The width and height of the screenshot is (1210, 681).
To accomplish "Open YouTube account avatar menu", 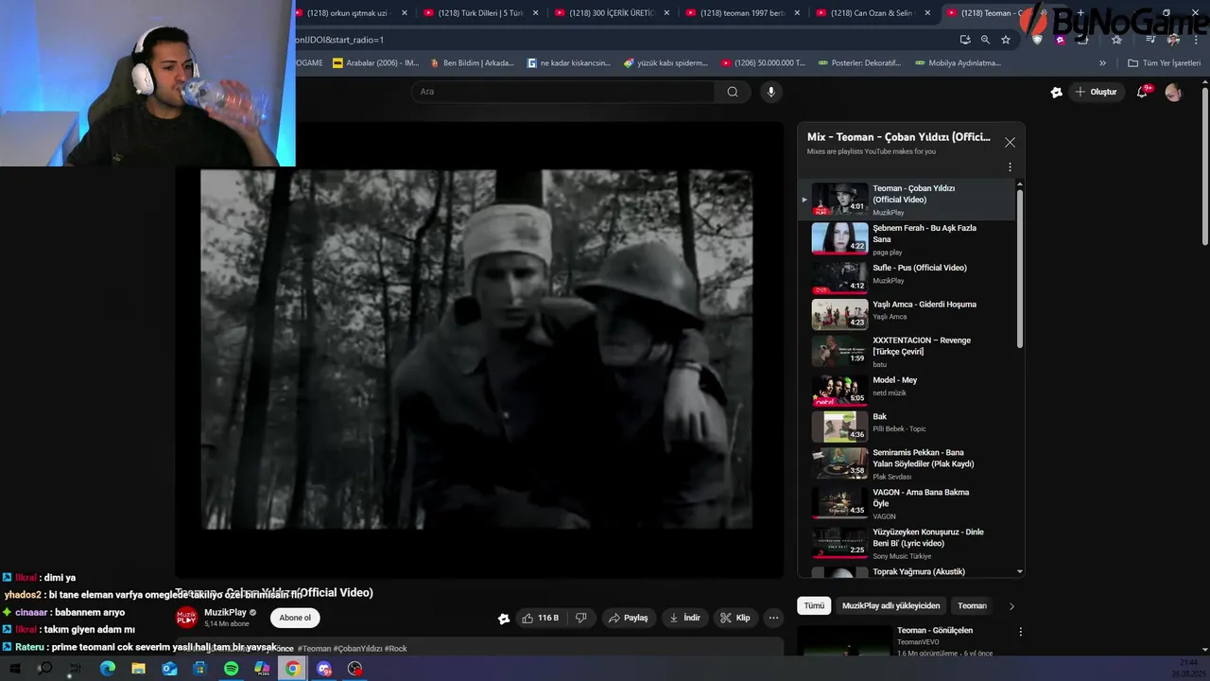I will tap(1173, 92).
